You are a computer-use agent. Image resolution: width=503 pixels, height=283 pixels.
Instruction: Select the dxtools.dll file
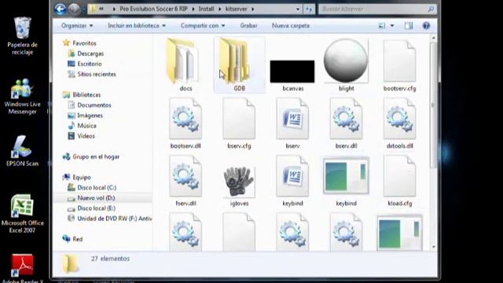(399, 123)
